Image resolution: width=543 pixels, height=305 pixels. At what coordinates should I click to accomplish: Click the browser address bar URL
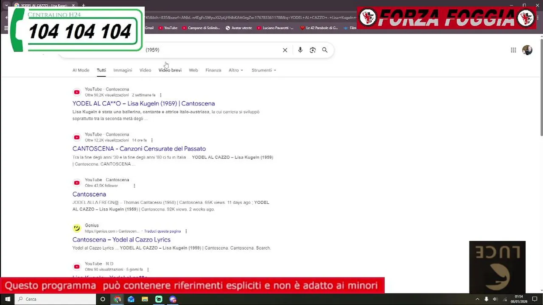(250, 17)
